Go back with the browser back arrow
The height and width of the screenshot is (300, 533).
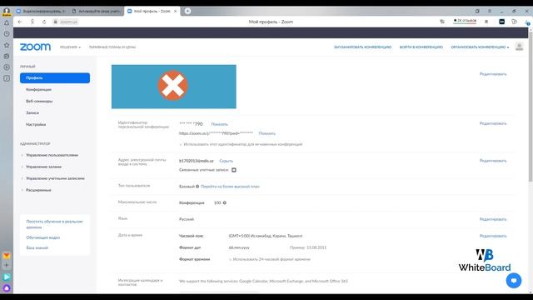point(20,22)
